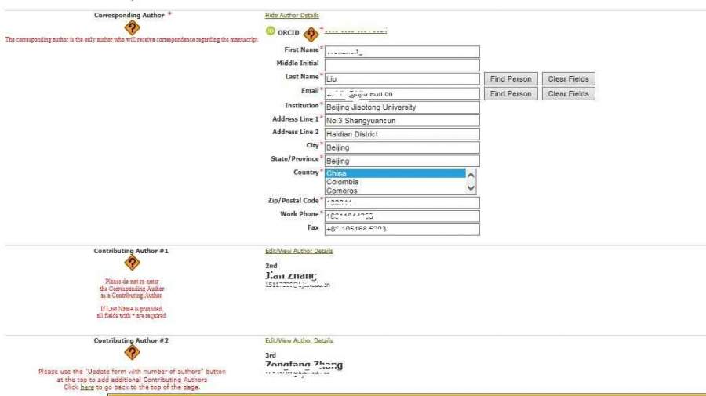
Task: Click Hide Author Details link
Action: tap(292, 16)
